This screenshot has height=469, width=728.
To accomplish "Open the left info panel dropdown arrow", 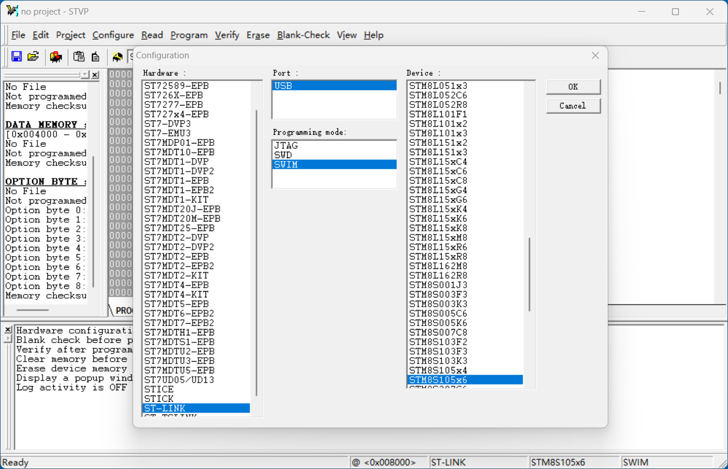I will (x=85, y=75).
